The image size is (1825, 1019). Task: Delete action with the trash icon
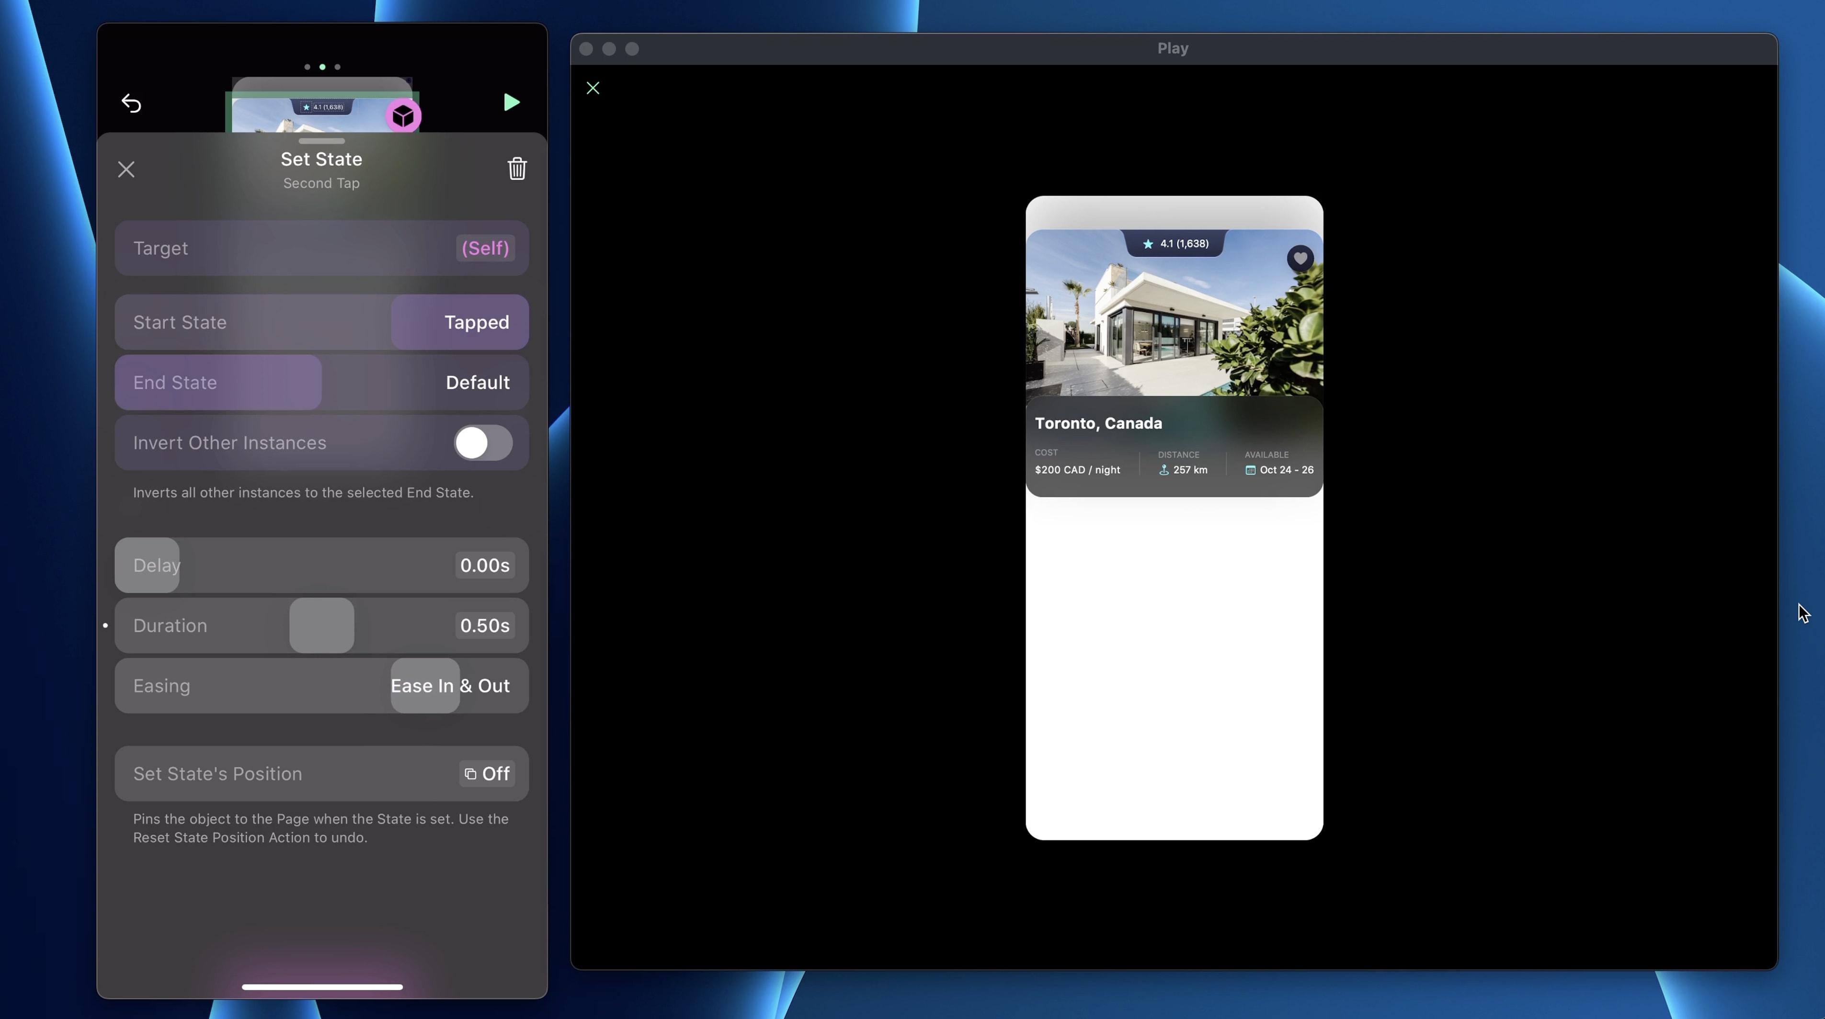point(516,169)
